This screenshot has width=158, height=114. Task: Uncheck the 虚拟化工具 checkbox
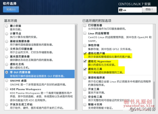(x=85, y=69)
